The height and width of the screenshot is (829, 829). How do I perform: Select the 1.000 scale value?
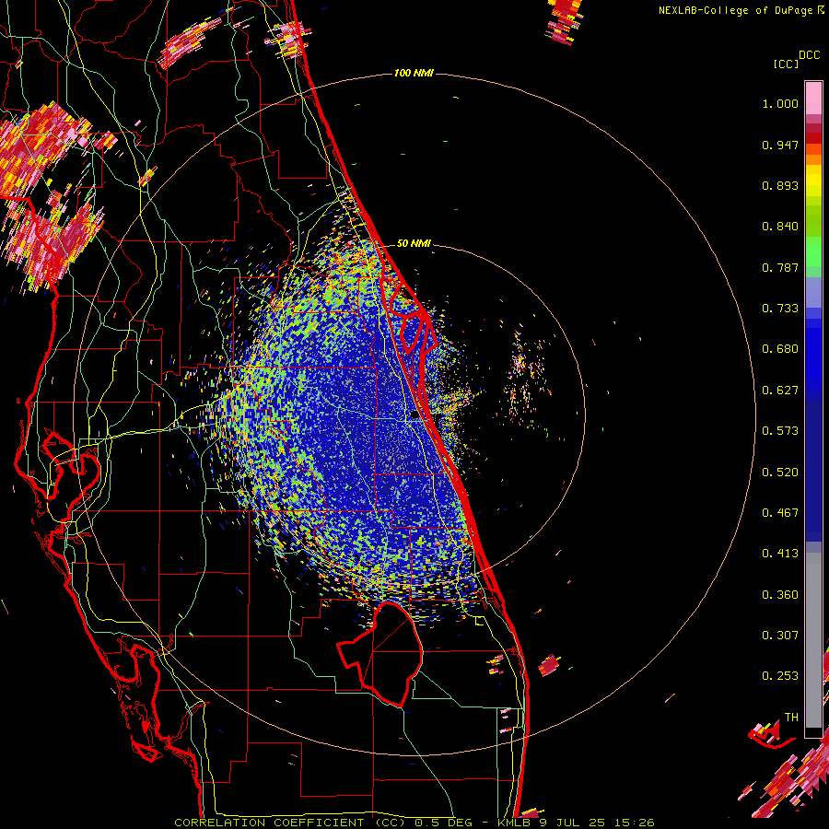click(780, 103)
